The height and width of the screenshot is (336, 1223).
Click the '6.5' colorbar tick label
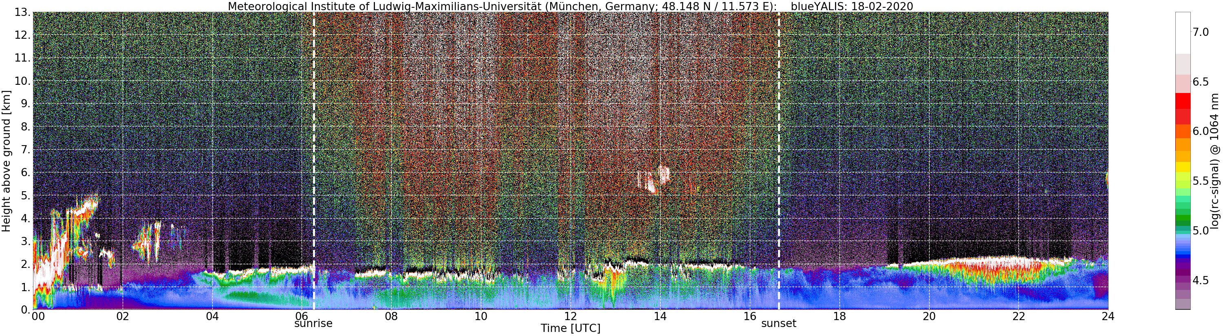[x=1201, y=82]
